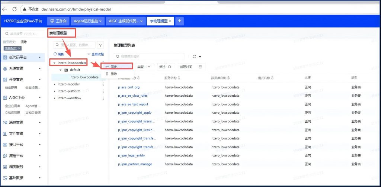Screen dimensions: 381x187
Task: Expand the hzero-modeler tree node
Action: coord(54,84)
